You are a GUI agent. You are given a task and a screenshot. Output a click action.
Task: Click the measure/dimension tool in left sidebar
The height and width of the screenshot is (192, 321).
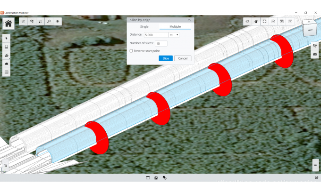(6, 47)
